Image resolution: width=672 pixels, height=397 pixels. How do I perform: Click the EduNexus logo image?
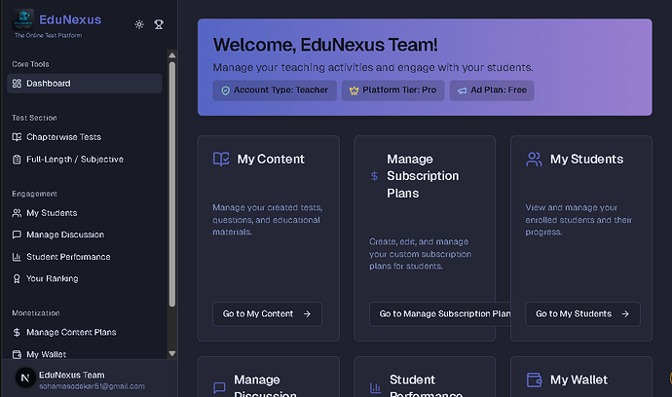point(23,19)
